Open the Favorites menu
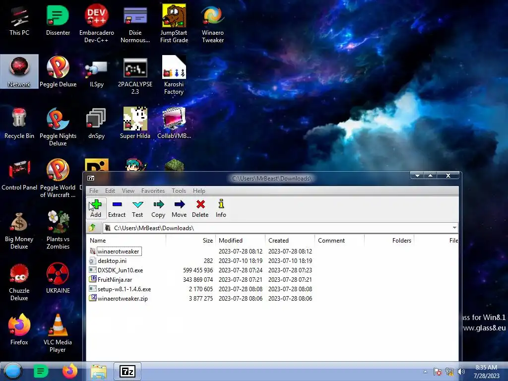Image resolution: width=508 pixels, height=381 pixels. (153, 191)
